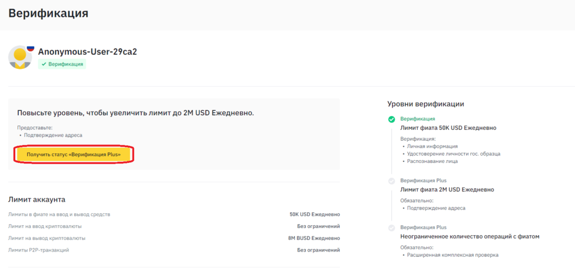Click «Подтверждение адреса» in the upgrade box
Viewport: 575px width, 270px height.
tap(52, 135)
